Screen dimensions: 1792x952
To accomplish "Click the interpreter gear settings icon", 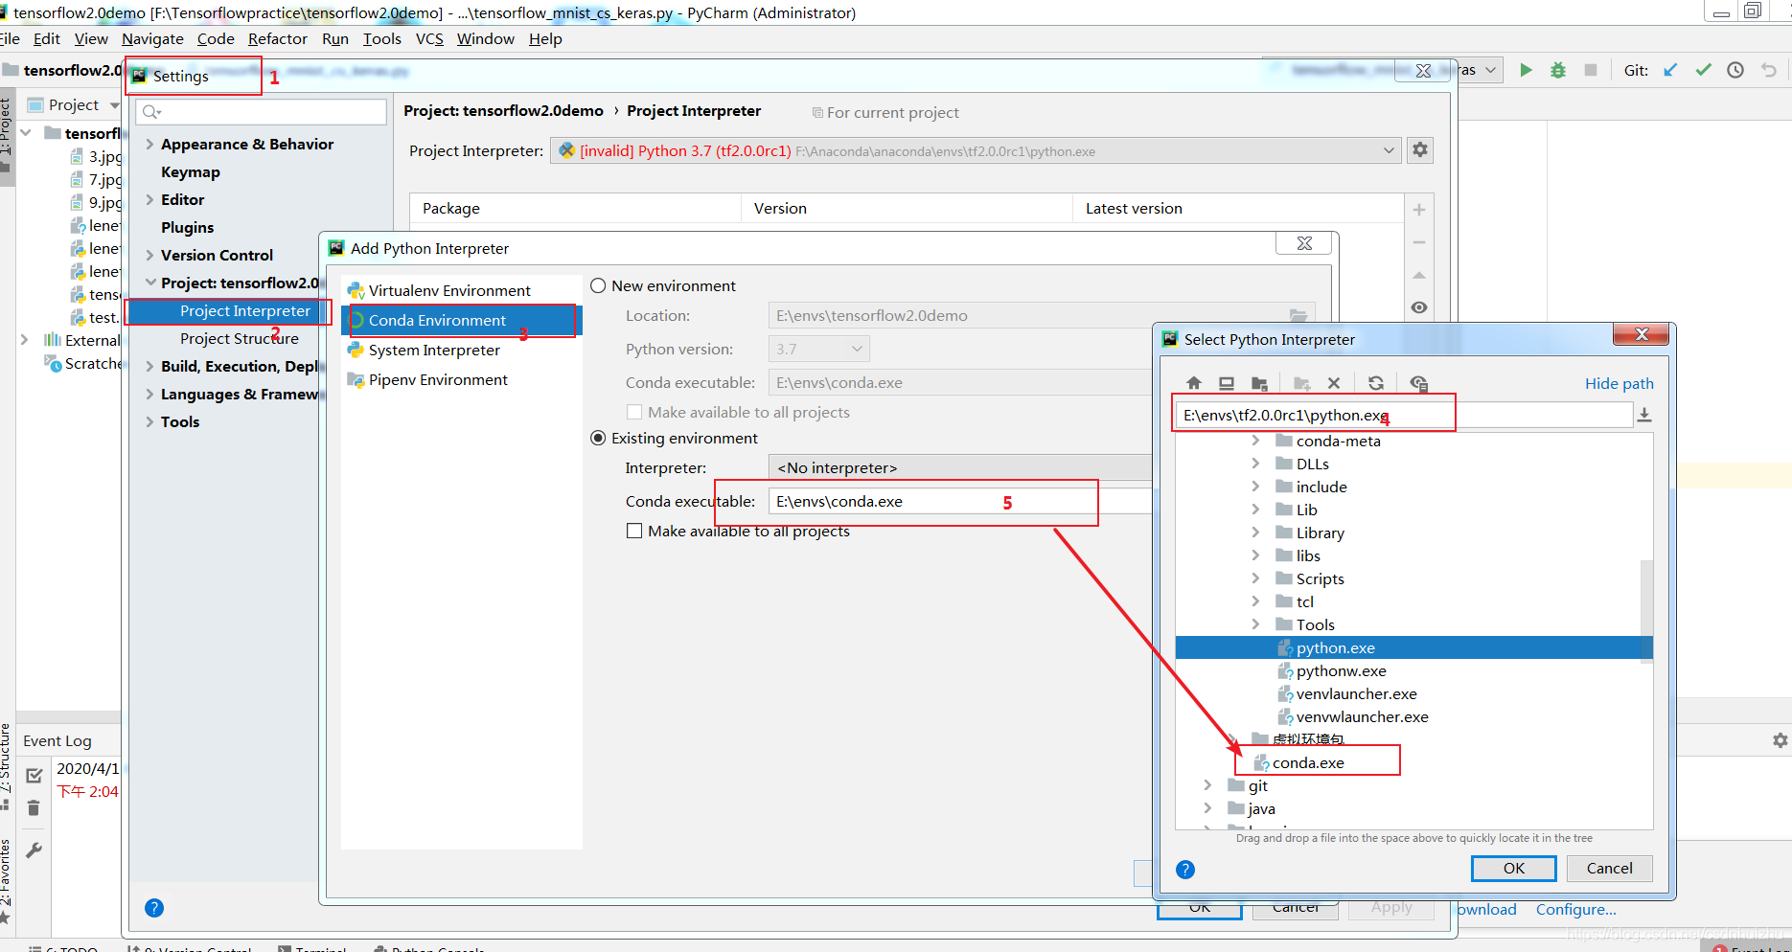I will (x=1420, y=150).
